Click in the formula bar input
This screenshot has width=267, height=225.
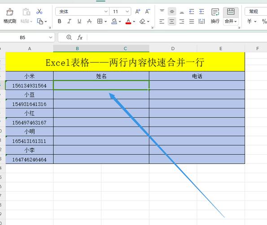(177, 37)
